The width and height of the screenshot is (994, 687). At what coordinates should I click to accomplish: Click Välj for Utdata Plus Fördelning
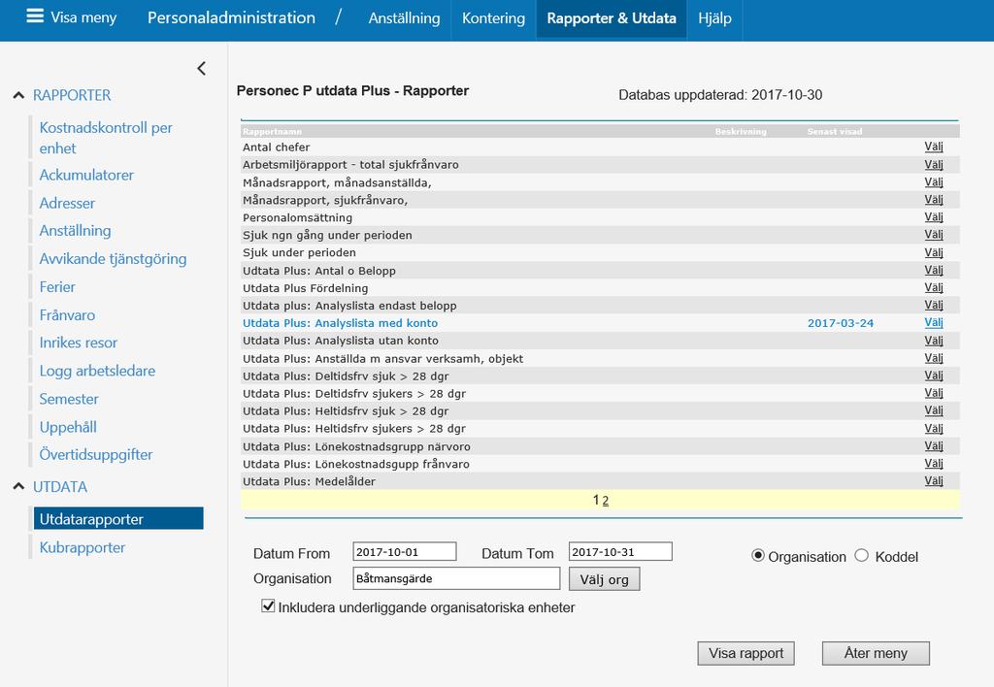(x=933, y=288)
